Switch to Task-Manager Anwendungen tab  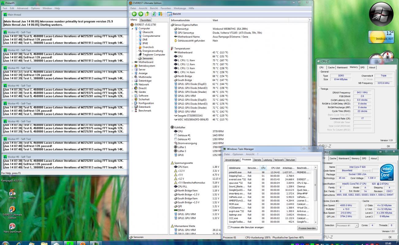pyautogui.click(x=232, y=160)
